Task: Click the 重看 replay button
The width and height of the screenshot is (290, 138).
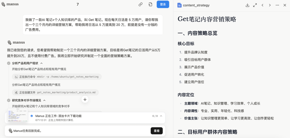Action: 157,131
